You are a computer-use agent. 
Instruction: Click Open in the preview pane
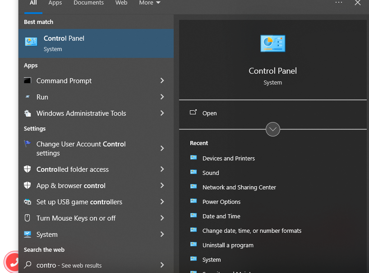tap(209, 113)
